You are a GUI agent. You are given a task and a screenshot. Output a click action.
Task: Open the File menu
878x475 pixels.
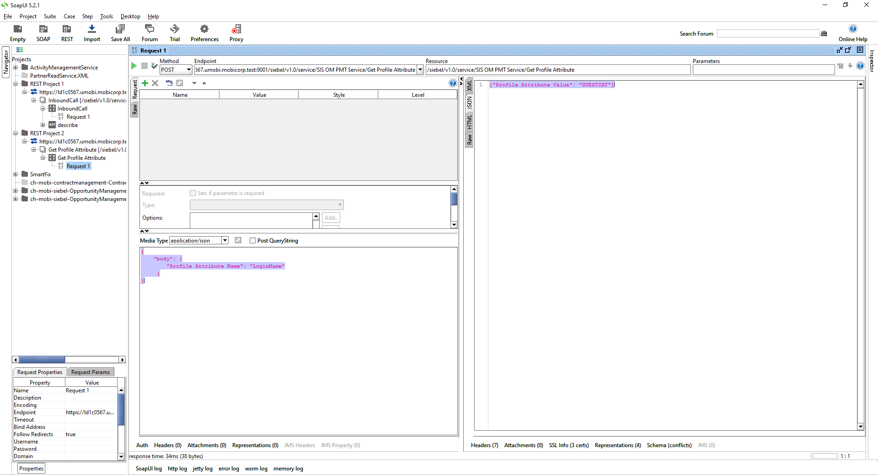pos(8,16)
